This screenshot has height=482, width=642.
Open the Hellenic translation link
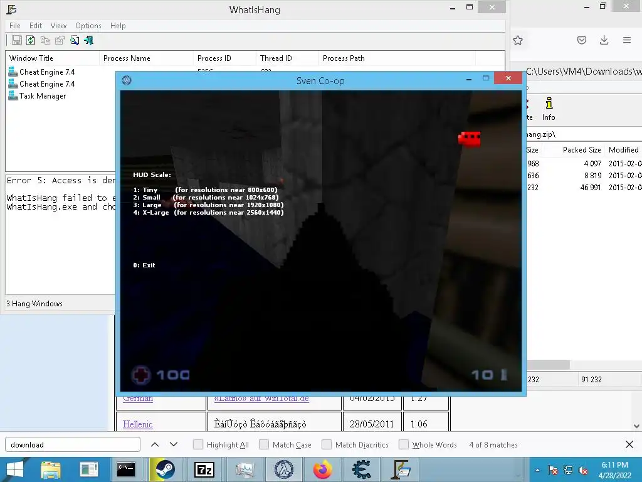click(137, 424)
